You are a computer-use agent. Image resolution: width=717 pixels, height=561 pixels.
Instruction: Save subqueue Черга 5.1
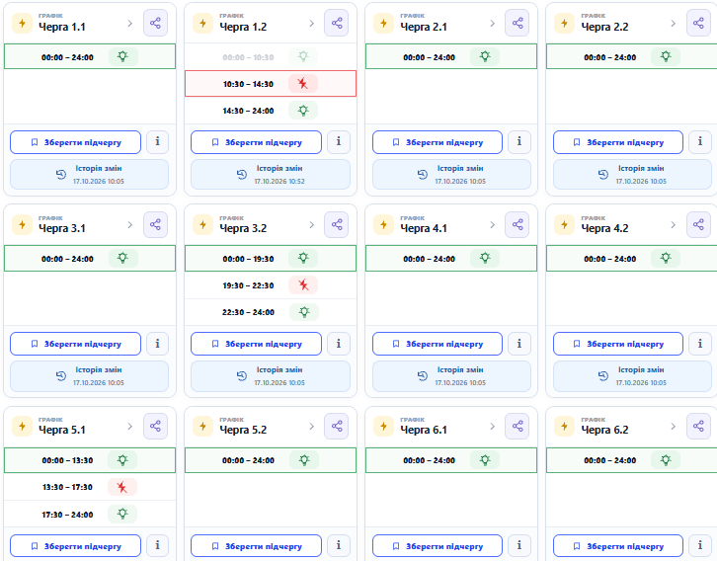click(x=75, y=546)
